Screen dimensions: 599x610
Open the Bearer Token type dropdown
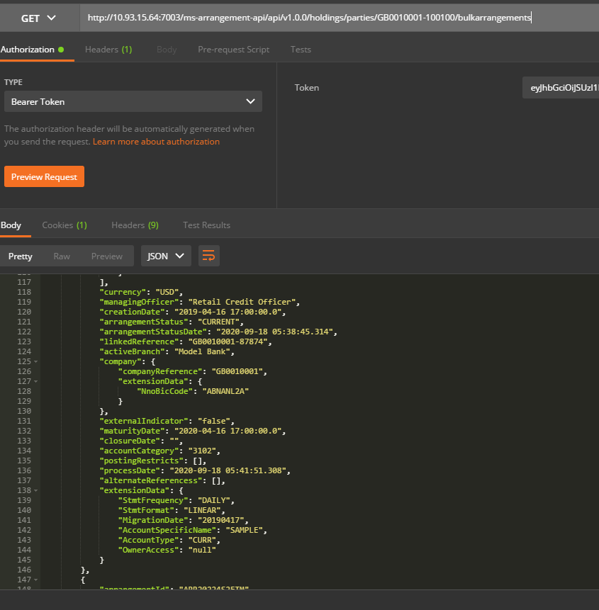pyautogui.click(x=133, y=101)
